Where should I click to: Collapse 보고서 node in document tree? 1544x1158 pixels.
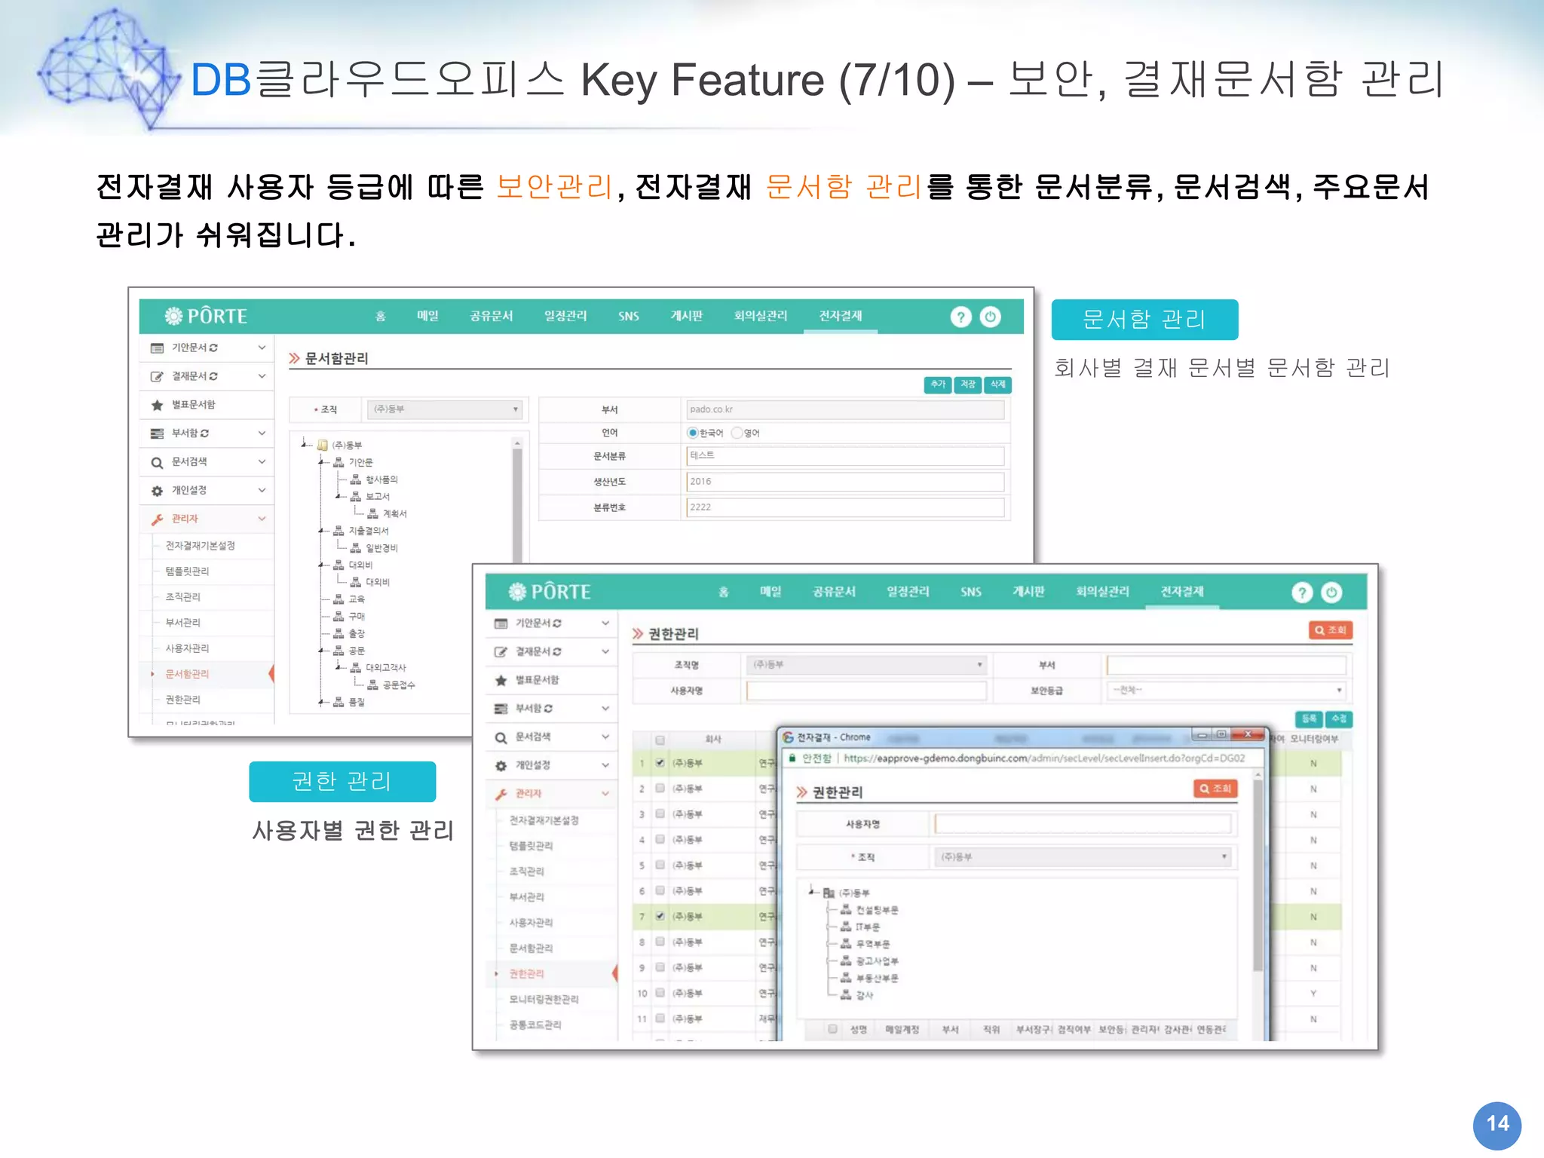339,497
